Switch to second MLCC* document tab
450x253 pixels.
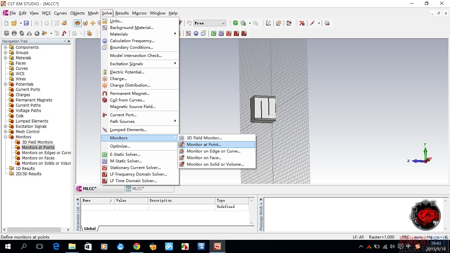[149, 189]
